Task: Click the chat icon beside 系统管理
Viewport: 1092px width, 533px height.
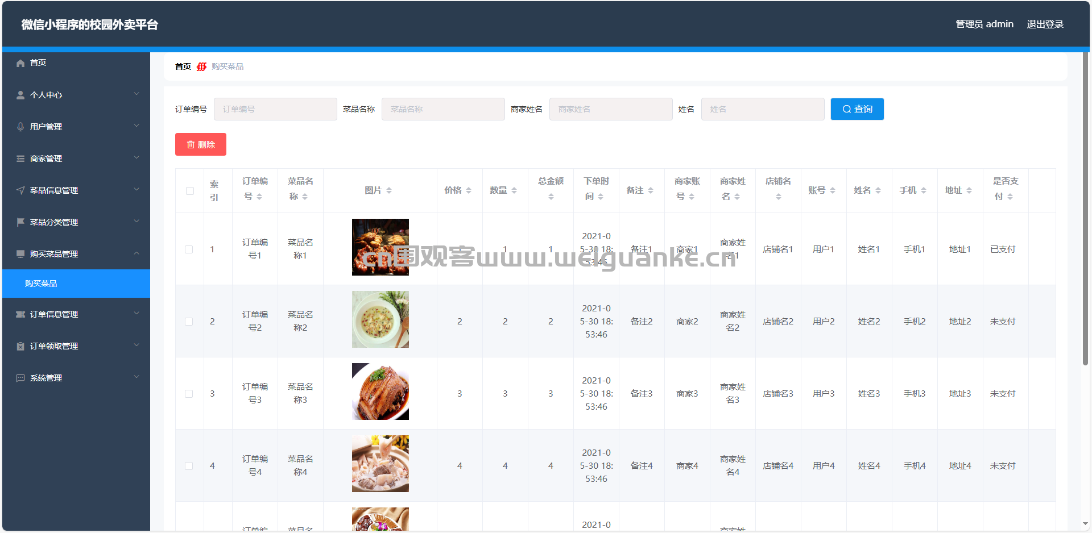Action: click(x=20, y=378)
